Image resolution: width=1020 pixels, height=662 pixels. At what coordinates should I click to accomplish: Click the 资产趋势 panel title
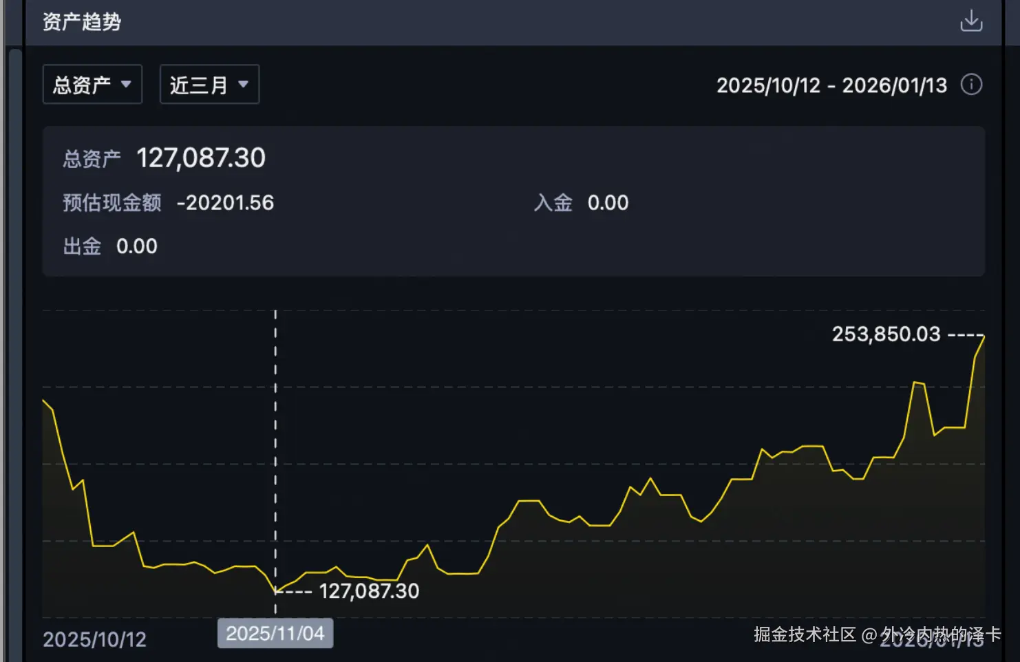(81, 21)
